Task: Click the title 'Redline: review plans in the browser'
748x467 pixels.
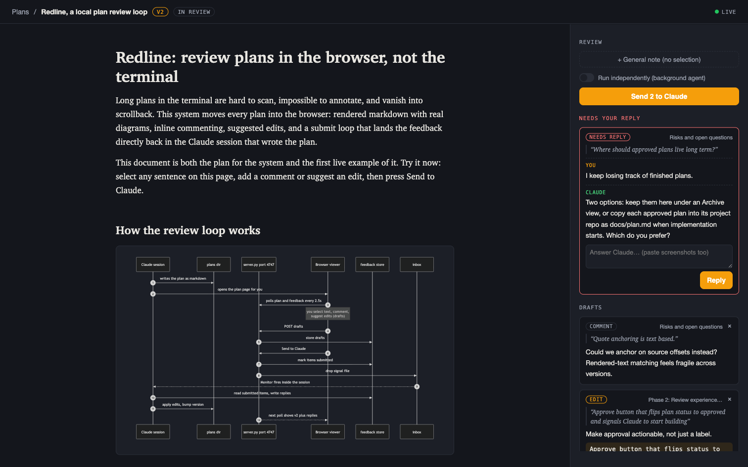Action: pyautogui.click(x=280, y=67)
